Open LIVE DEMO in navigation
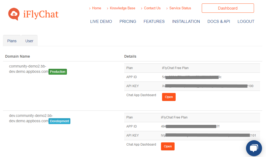The width and height of the screenshot is (266, 157). (x=101, y=22)
